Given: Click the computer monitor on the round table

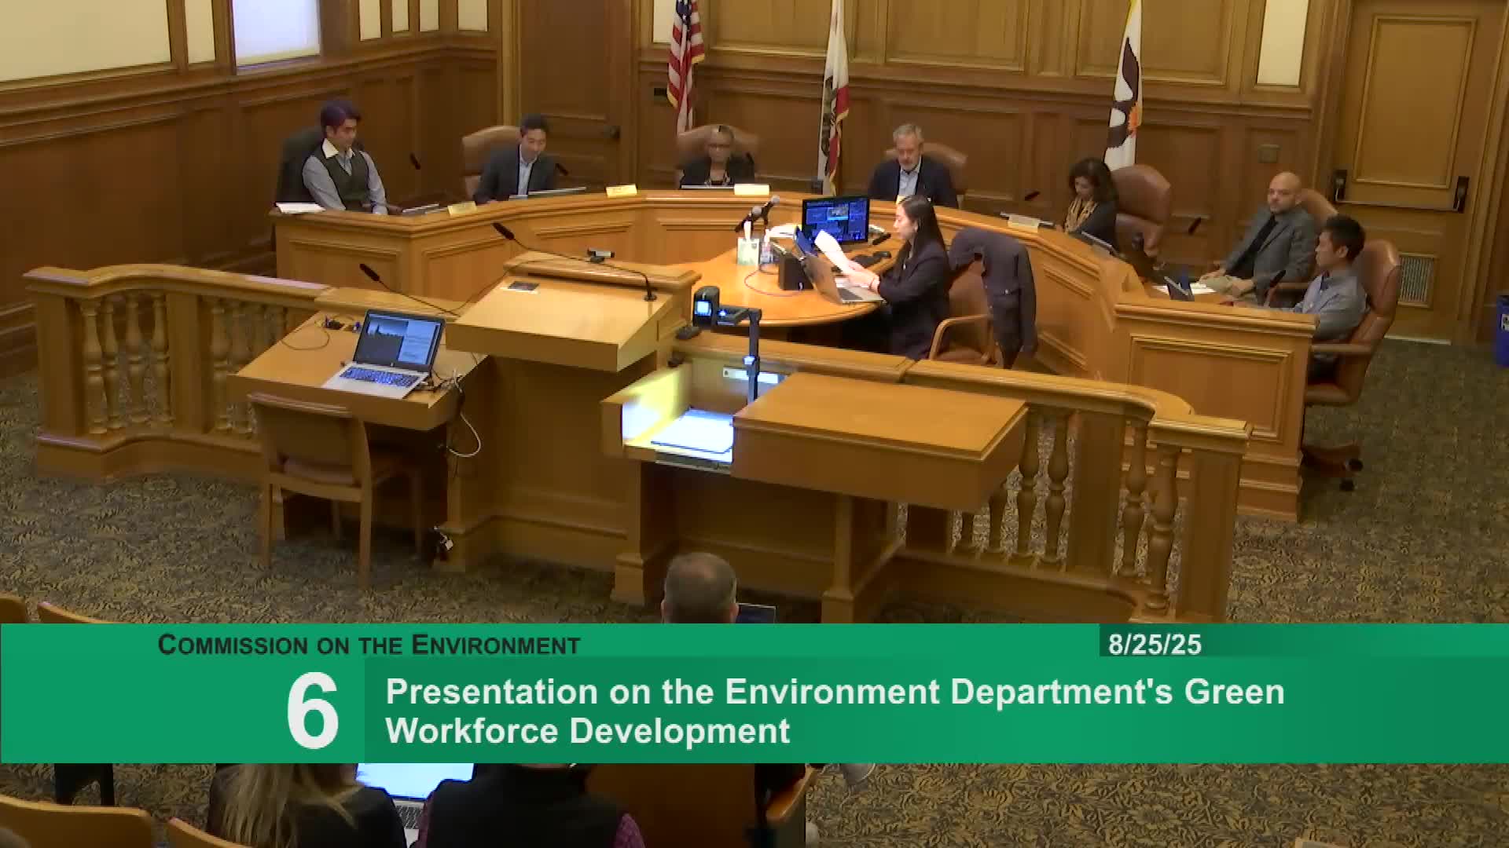Looking at the screenshot, I should pyautogui.click(x=835, y=219).
